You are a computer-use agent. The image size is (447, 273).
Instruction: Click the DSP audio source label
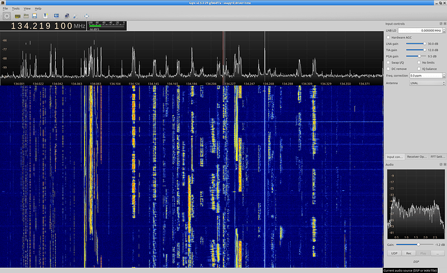[416, 261]
